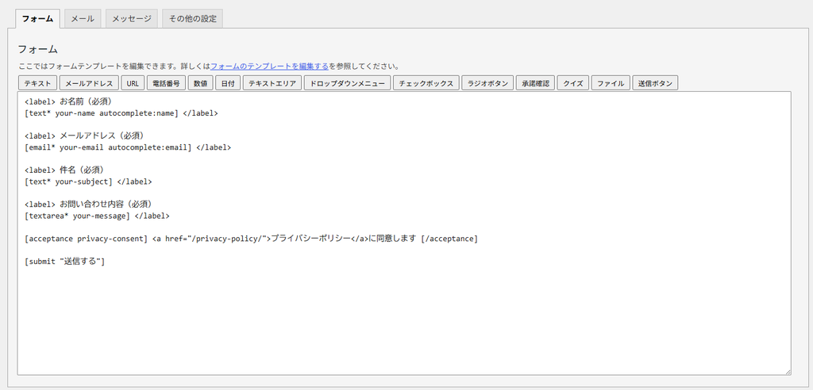Screen dimensions: 813x390
Task: Insert a ファイル upload tag
Action: point(611,83)
